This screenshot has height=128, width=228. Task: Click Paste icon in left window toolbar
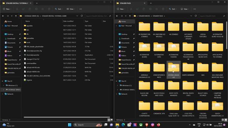click(x=30, y=9)
